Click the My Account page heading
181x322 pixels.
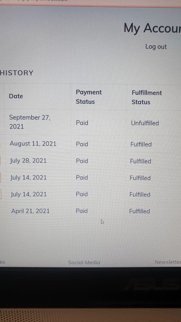[x=152, y=29]
